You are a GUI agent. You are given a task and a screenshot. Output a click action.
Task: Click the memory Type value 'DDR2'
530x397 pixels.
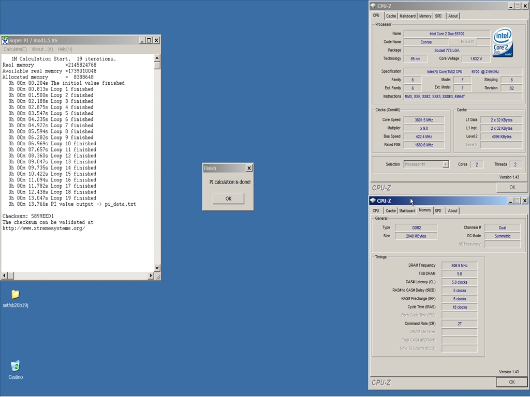point(416,228)
